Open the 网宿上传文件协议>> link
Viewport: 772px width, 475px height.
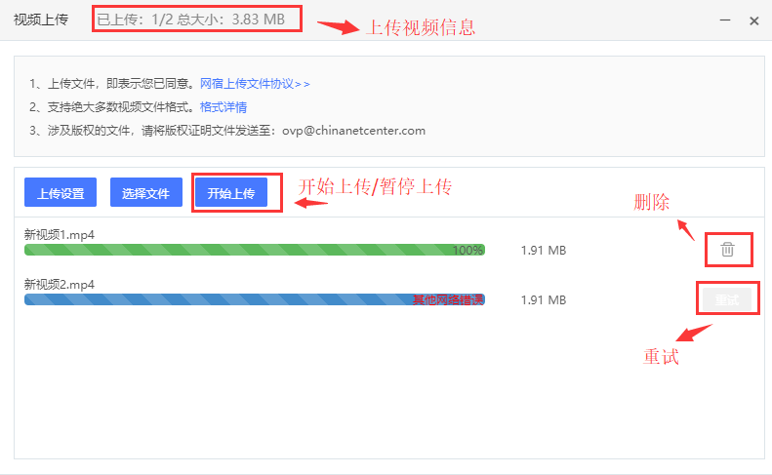tap(255, 84)
